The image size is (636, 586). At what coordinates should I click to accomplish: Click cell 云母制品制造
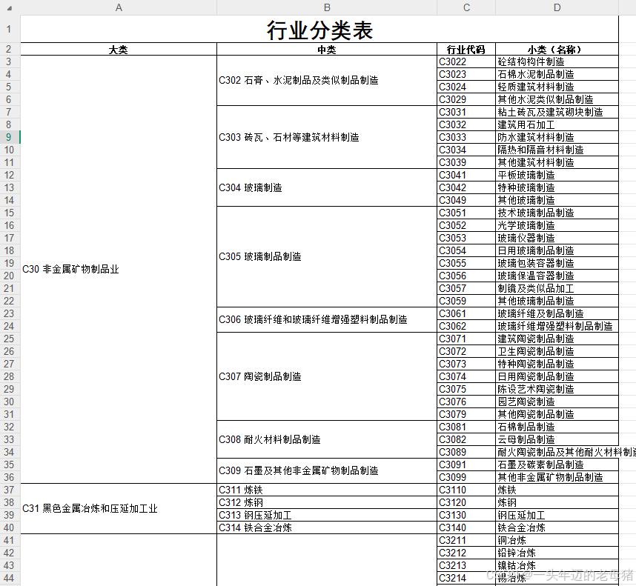pos(557,439)
